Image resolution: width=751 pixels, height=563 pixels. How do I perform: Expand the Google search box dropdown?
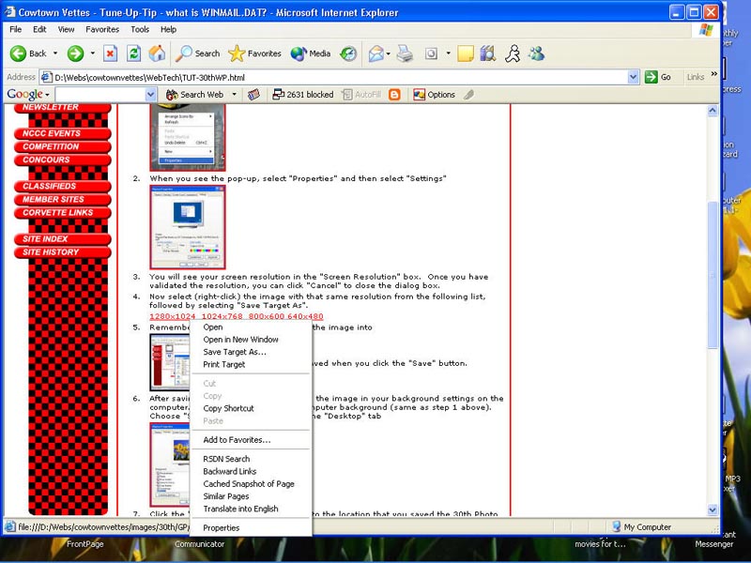(151, 95)
